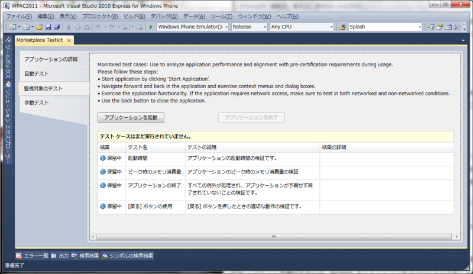Open the Redo history dropdown arrow

(x=119, y=27)
